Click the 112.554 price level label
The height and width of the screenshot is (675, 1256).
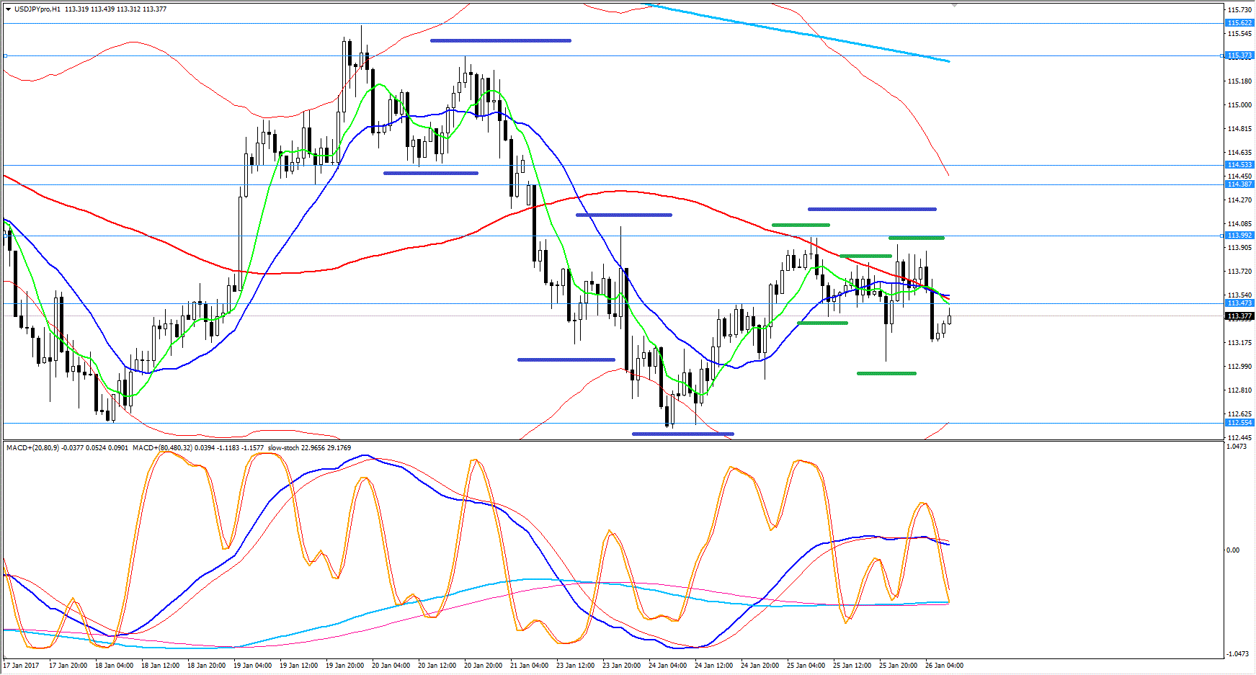pyautogui.click(x=1239, y=423)
